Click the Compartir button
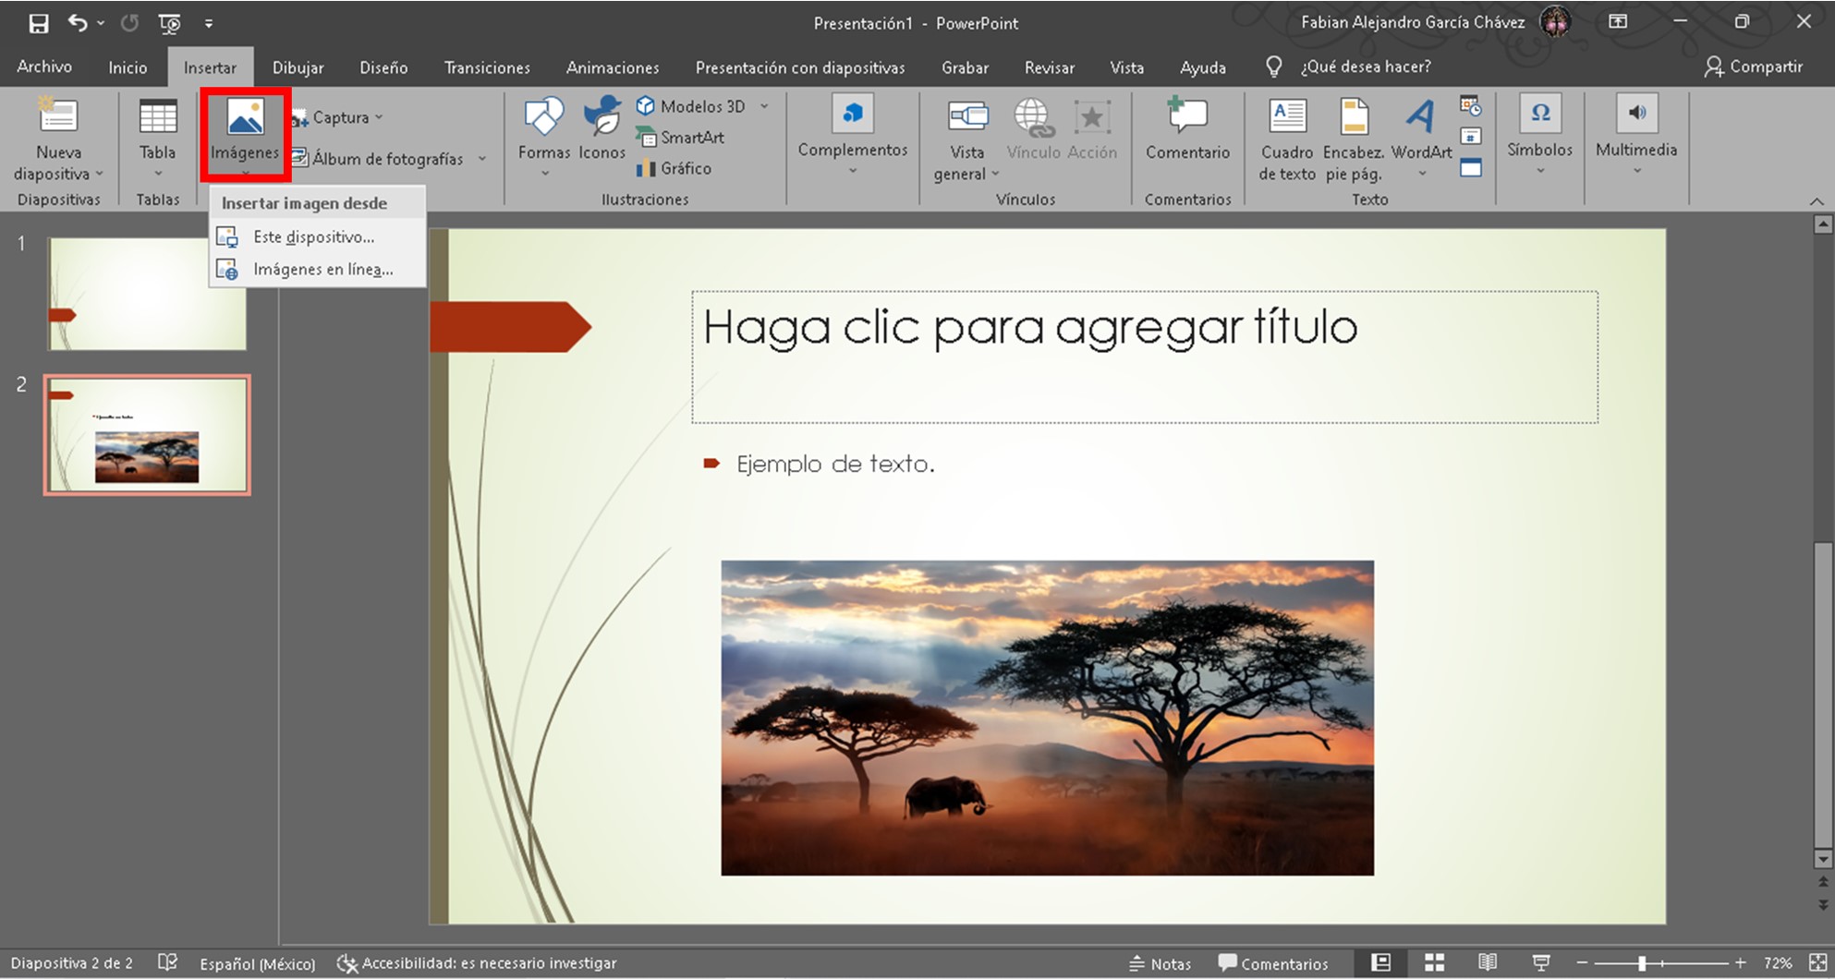 (1753, 66)
